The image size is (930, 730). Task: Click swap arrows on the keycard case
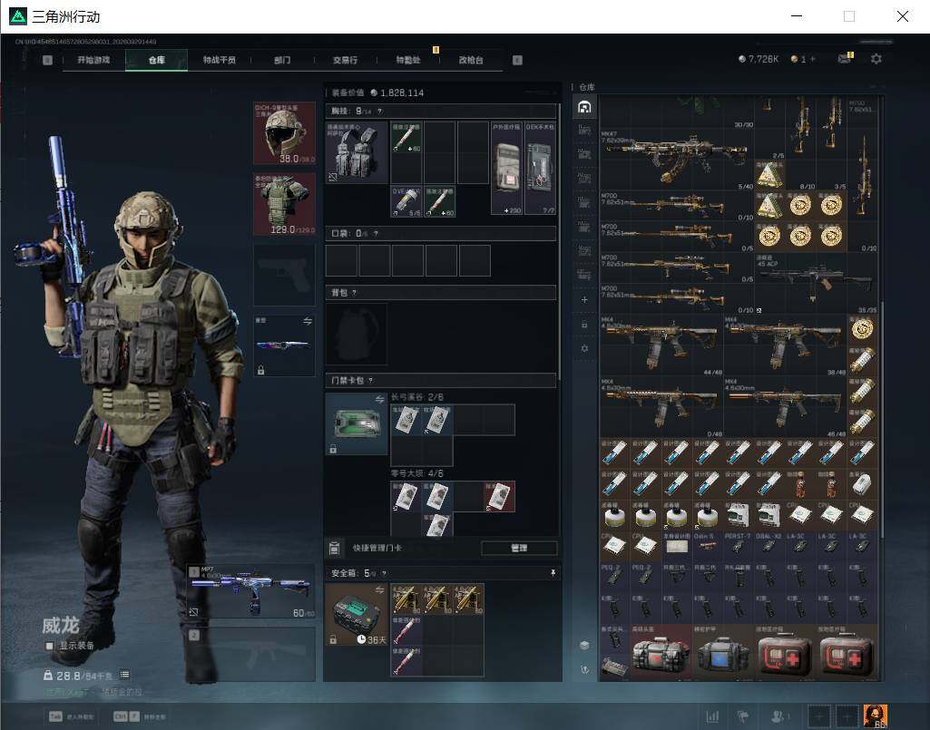click(x=379, y=400)
